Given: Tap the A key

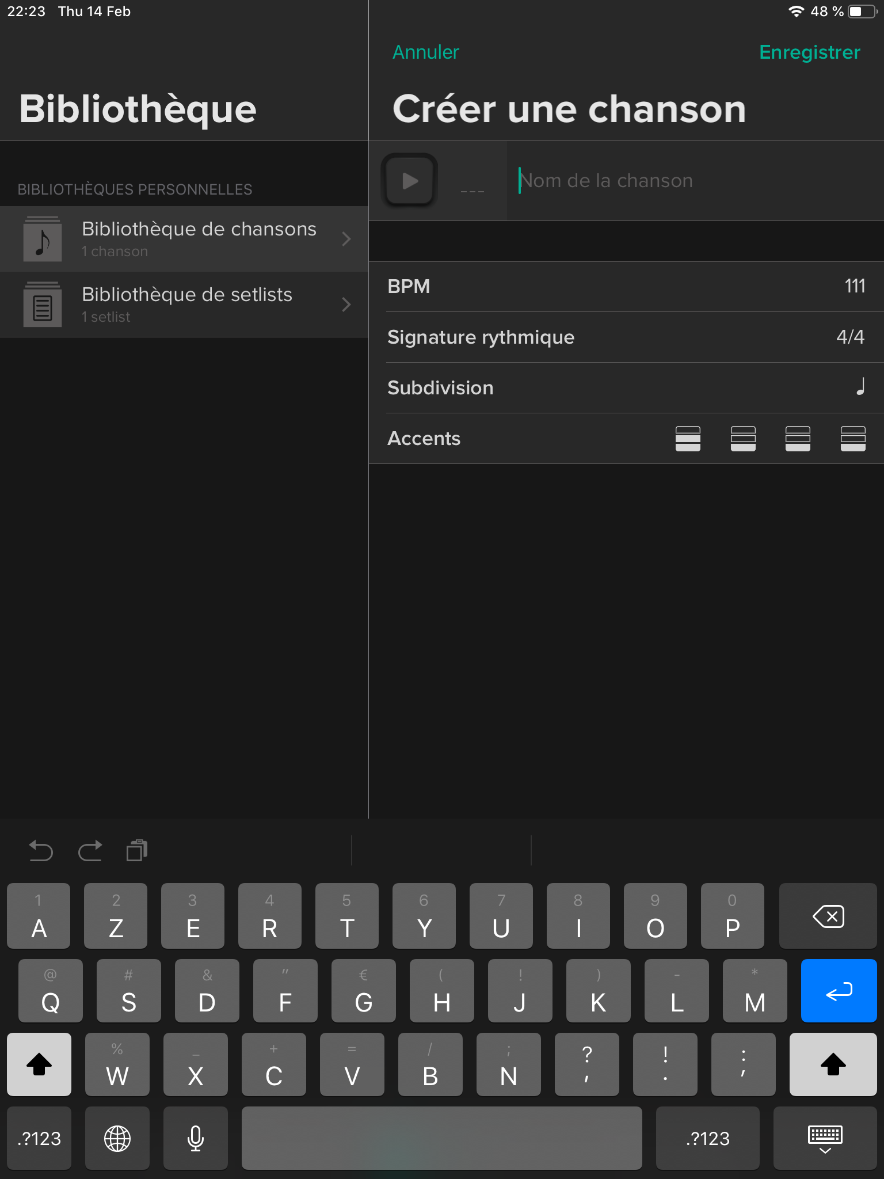Looking at the screenshot, I should 39,916.
